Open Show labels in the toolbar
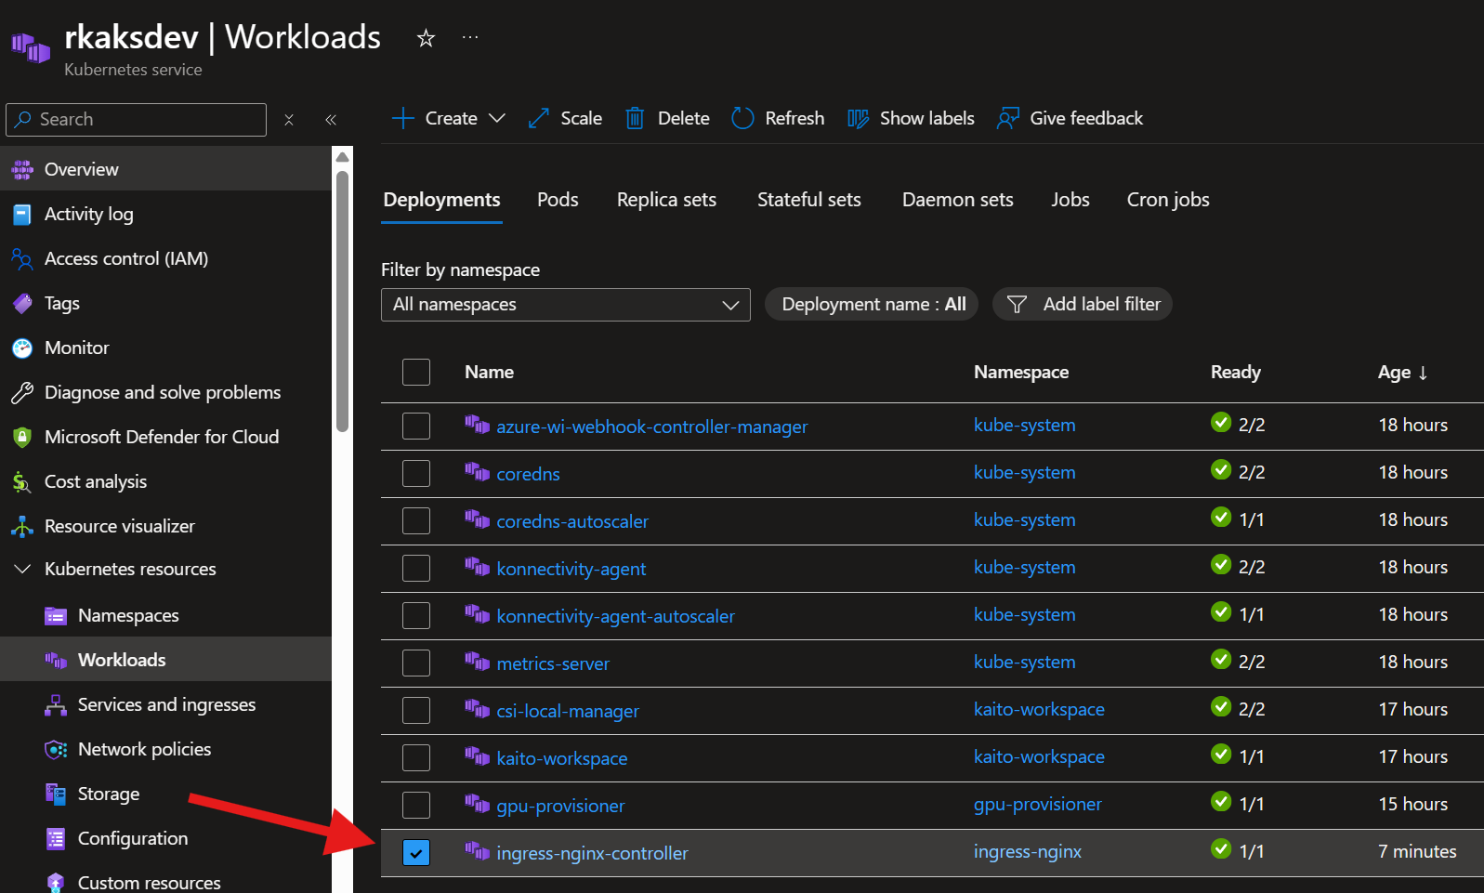Image resolution: width=1484 pixels, height=893 pixels. 911,118
